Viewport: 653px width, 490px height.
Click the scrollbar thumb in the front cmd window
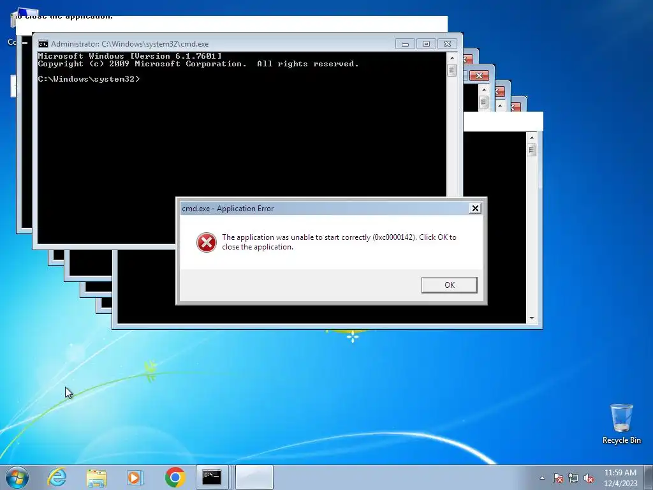452,70
